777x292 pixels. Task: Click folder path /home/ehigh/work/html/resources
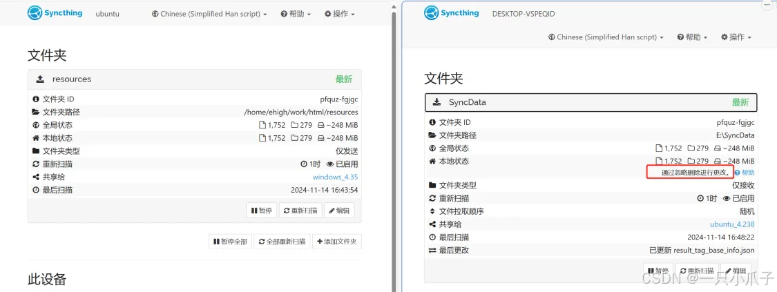point(301,113)
